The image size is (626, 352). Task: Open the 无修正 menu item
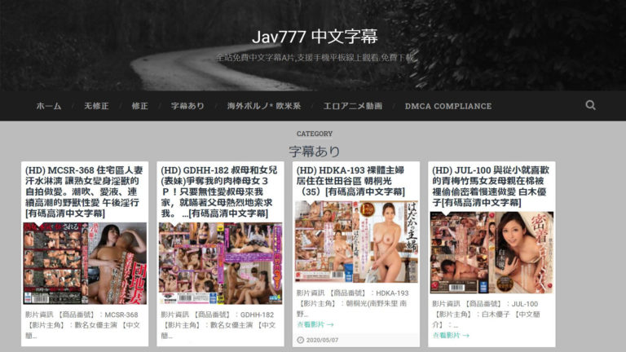pyautogui.click(x=96, y=106)
